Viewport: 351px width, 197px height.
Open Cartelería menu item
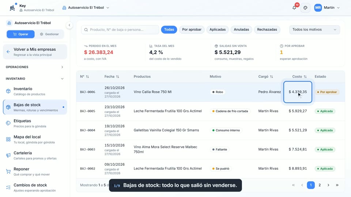pos(35,155)
